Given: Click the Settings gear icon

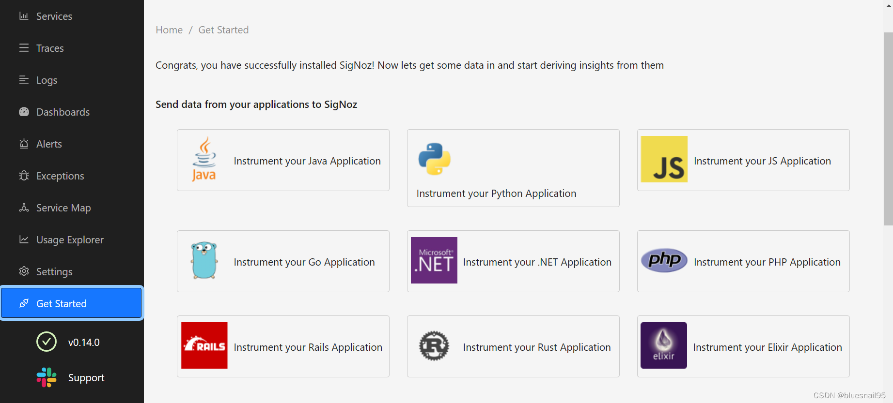Looking at the screenshot, I should pos(24,271).
